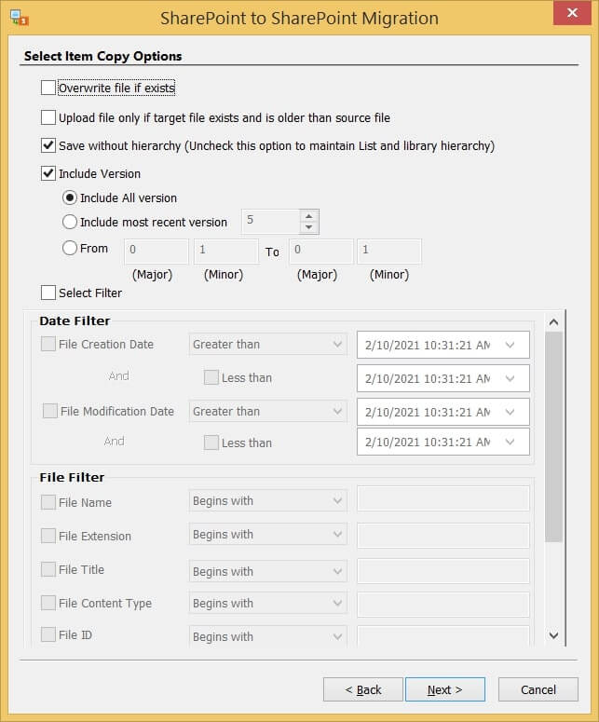Click scroll up arrow in filter panel
Viewport: 599px width, 722px height.
553,321
